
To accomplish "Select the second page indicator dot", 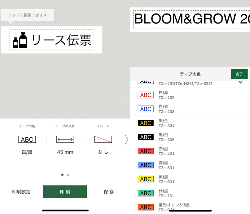I will click(x=68, y=175).
